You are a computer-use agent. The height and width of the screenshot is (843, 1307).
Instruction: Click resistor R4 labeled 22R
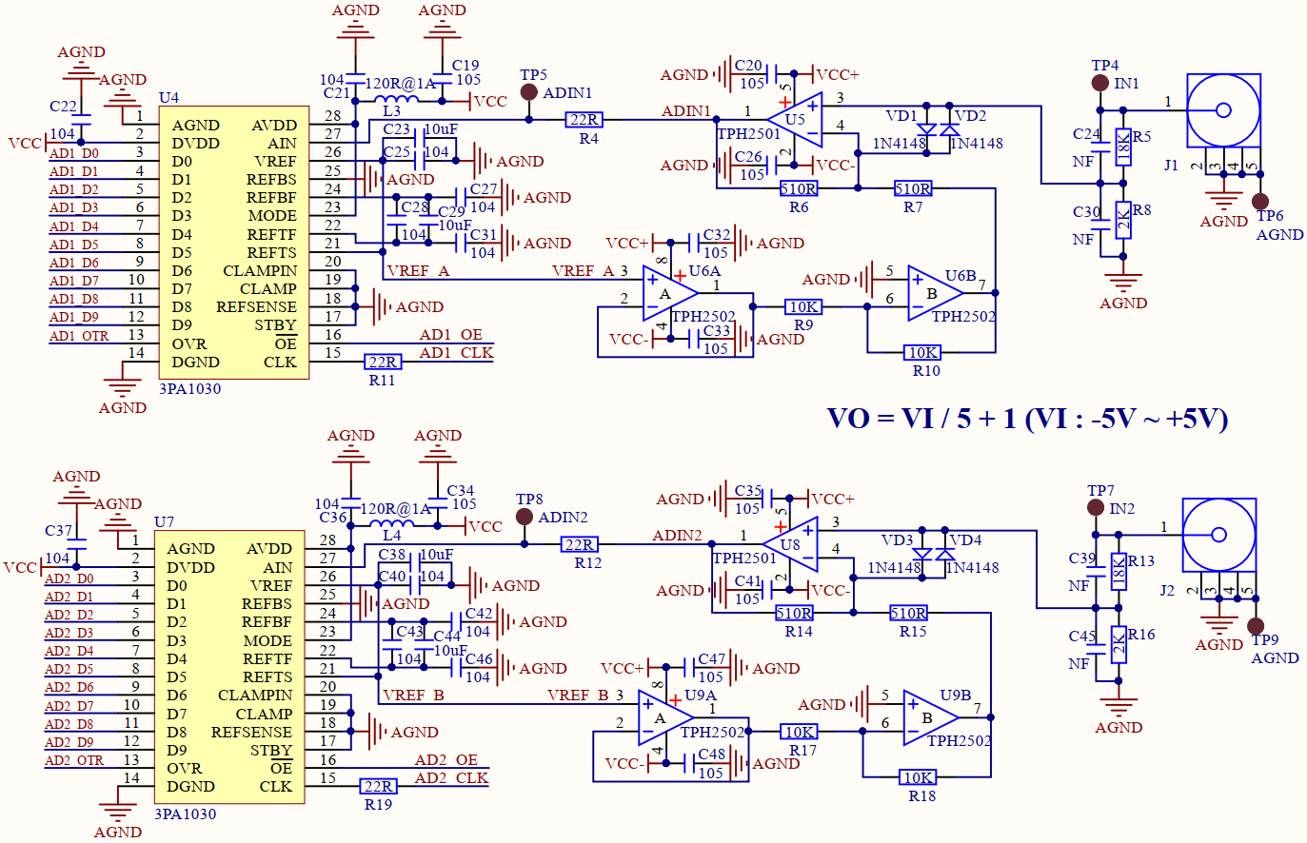(584, 120)
